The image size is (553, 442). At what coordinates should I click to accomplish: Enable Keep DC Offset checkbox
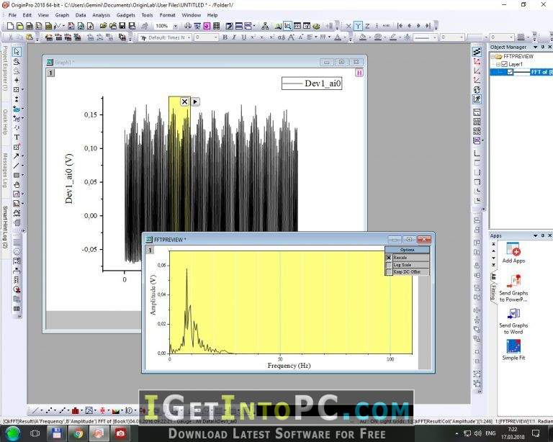tap(389, 272)
